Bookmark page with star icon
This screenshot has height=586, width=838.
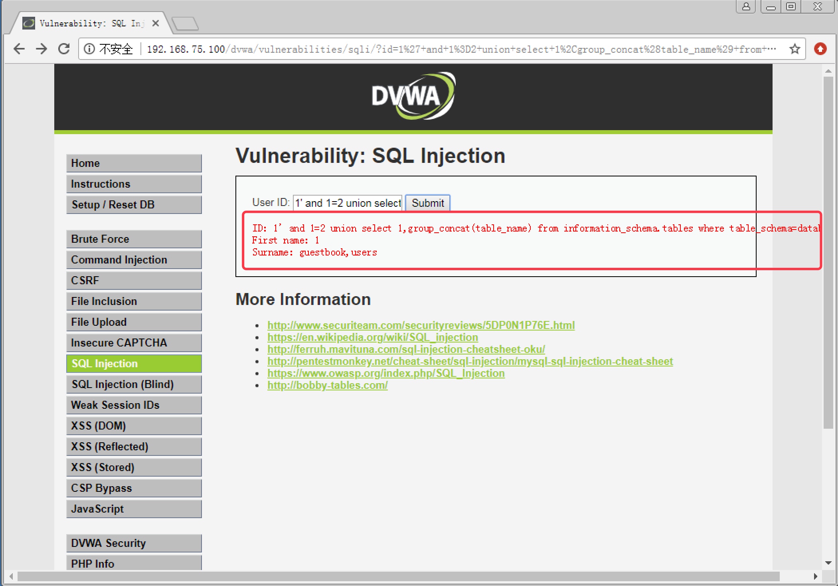pyautogui.click(x=795, y=49)
